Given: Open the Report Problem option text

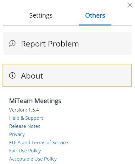Looking at the screenshot, I should (50, 44).
